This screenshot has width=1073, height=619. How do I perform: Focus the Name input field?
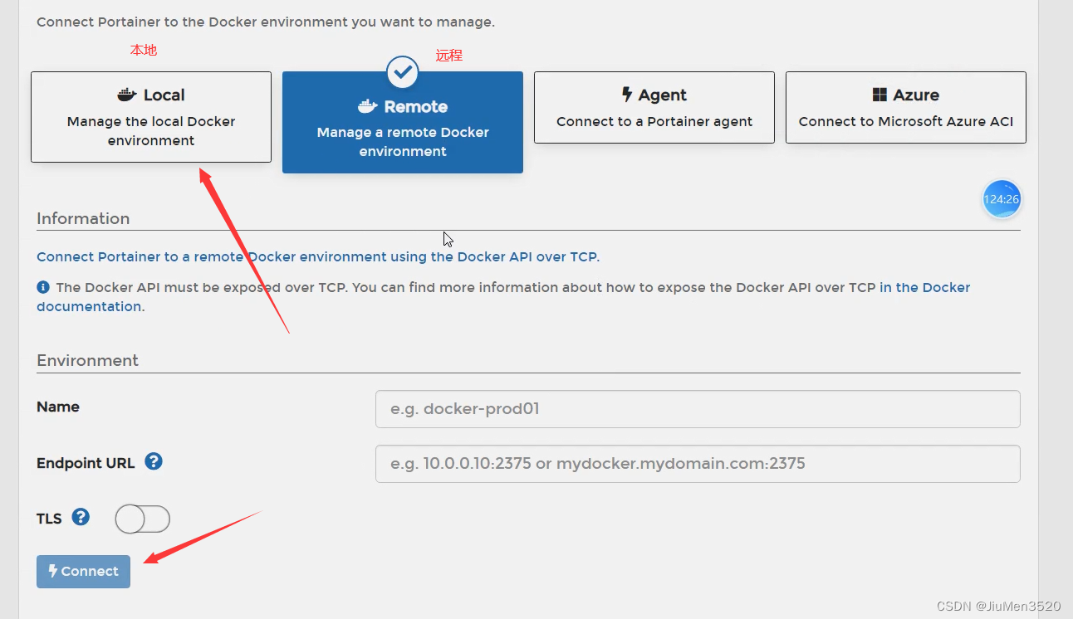(698, 409)
